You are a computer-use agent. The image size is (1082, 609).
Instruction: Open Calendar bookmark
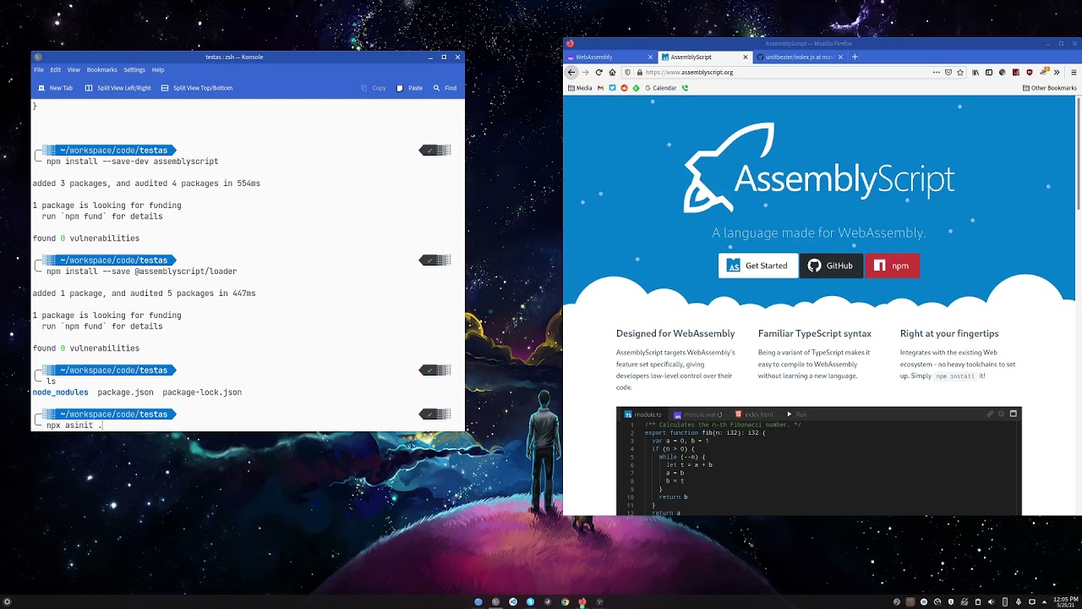pyautogui.click(x=660, y=88)
